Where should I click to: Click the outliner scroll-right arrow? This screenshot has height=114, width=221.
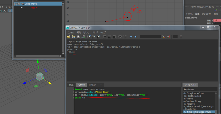61,56
